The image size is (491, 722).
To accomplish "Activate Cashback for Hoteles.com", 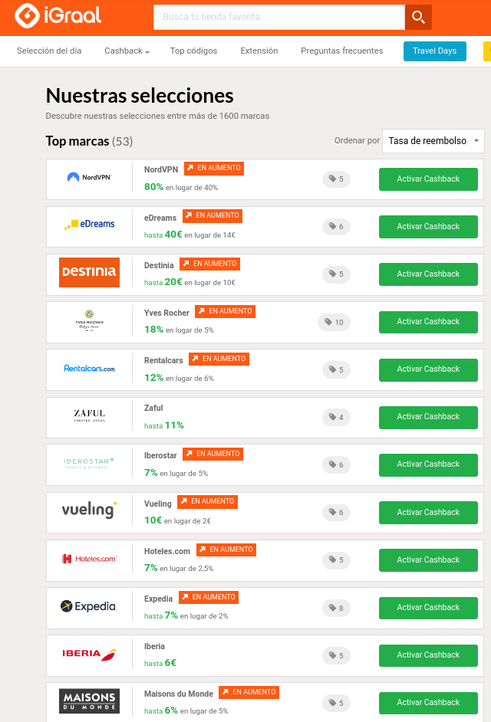I will click(x=428, y=560).
